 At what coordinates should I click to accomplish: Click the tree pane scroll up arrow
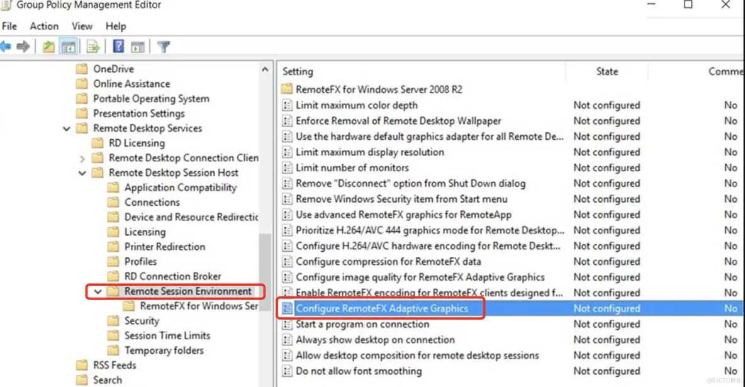[265, 69]
